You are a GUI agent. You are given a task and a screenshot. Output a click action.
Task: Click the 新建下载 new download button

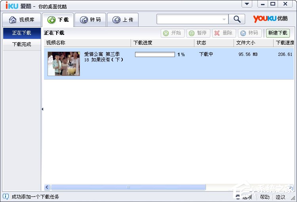pos(278,33)
